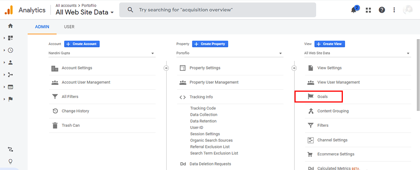Viewport: 420px width, 170px height.
Task: Click the help question mark icon
Action: click(381, 10)
